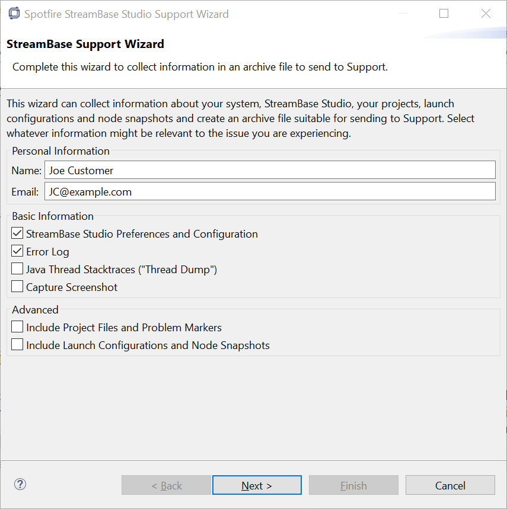Viewport: 507px width, 509px height.
Task: Tick the Capture Screenshot checkbox
Action: (x=18, y=287)
